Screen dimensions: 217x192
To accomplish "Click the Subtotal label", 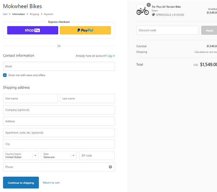I will pyautogui.click(x=141, y=46).
